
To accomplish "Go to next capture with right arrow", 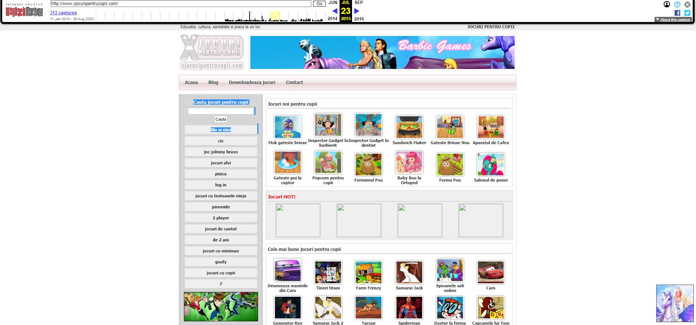I will (x=356, y=11).
